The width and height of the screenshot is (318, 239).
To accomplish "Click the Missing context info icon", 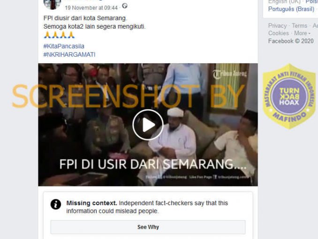I will 55,204.
